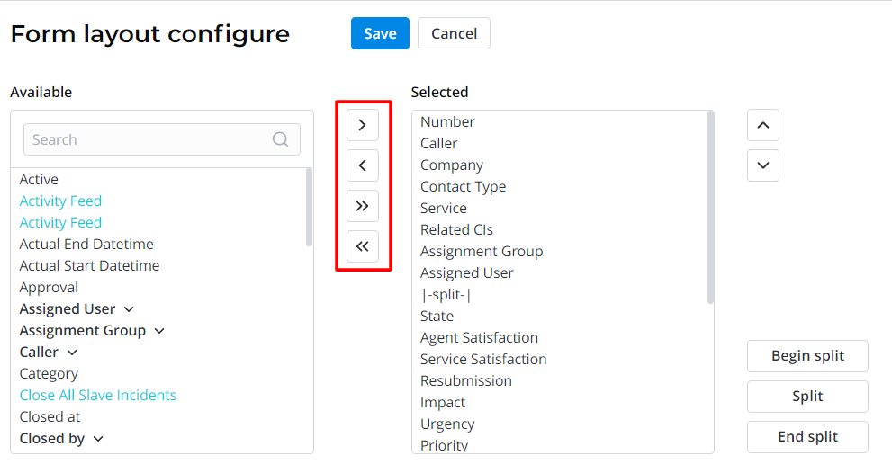
Task: Click the Selected list vertical scrollbar
Action: point(710,207)
